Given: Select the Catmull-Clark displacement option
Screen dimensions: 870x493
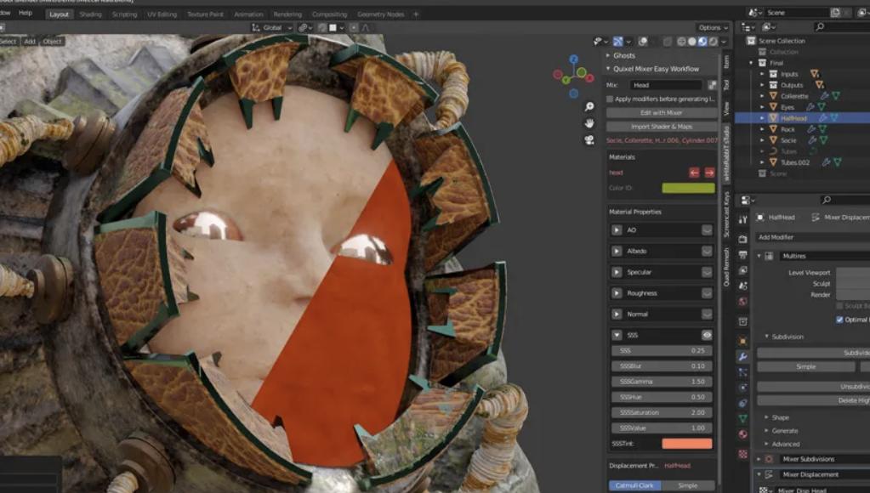Looking at the screenshot, I should [x=634, y=485].
